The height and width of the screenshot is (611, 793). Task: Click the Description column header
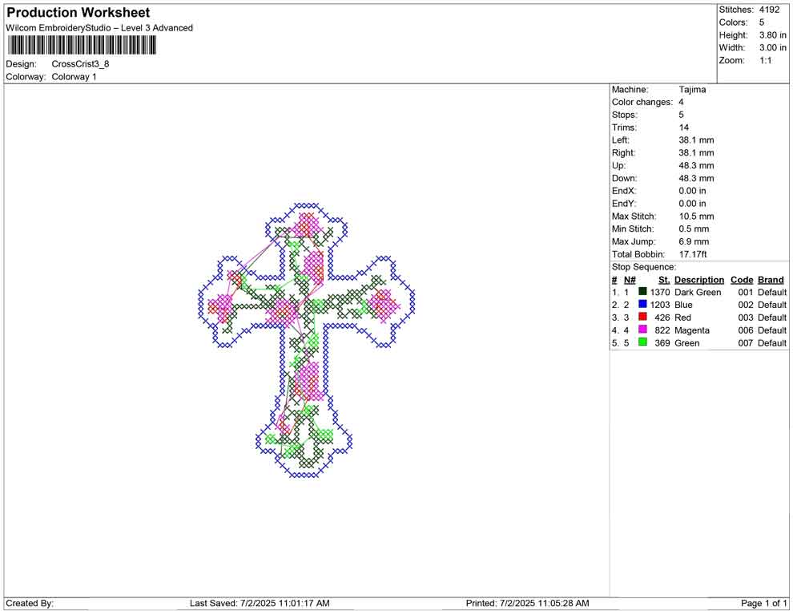[x=698, y=279]
